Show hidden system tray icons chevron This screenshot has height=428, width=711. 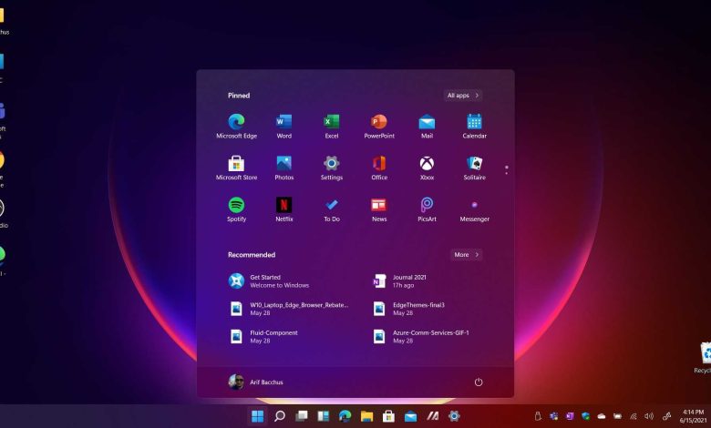pos(538,416)
